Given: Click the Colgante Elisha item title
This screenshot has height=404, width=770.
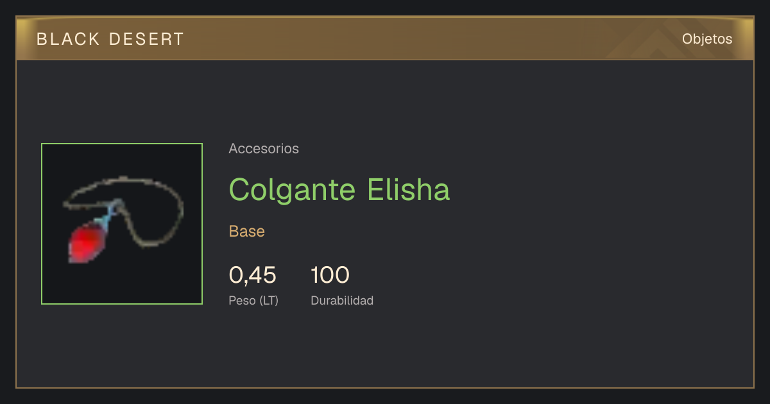Looking at the screenshot, I should (x=339, y=189).
